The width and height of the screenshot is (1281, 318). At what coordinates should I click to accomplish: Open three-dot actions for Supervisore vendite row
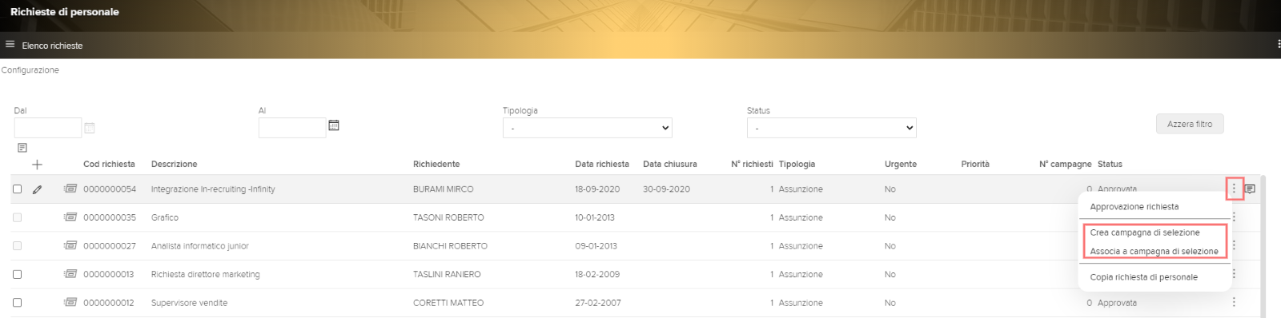(1234, 303)
